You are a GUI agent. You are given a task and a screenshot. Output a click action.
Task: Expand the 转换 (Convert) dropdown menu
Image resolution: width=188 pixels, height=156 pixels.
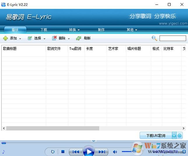click(74, 30)
